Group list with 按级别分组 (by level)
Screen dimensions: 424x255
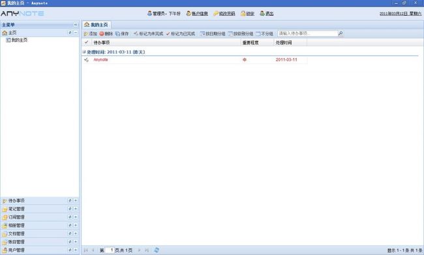(x=241, y=34)
